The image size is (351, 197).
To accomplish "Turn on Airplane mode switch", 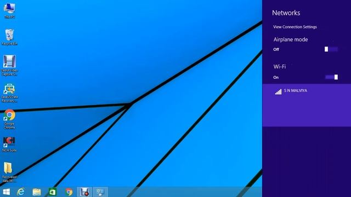I will click(x=331, y=49).
